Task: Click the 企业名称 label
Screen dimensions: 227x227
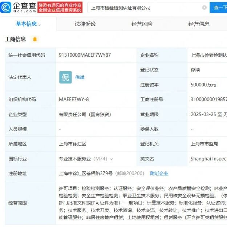Action: pyautogui.click(x=149, y=55)
